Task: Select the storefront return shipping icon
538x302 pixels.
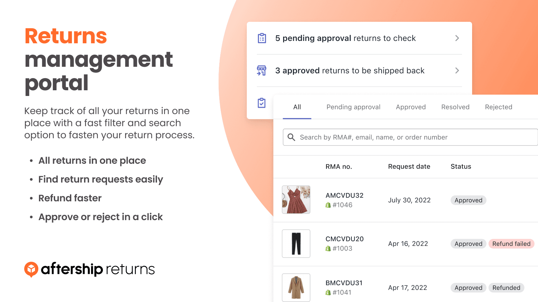Action: pos(262,71)
